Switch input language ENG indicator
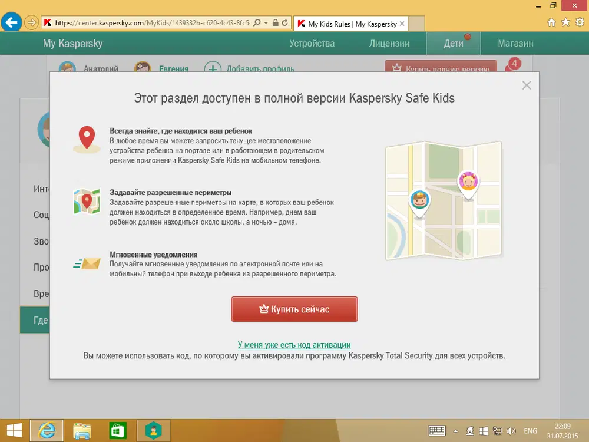589x442 pixels. pos(531,431)
